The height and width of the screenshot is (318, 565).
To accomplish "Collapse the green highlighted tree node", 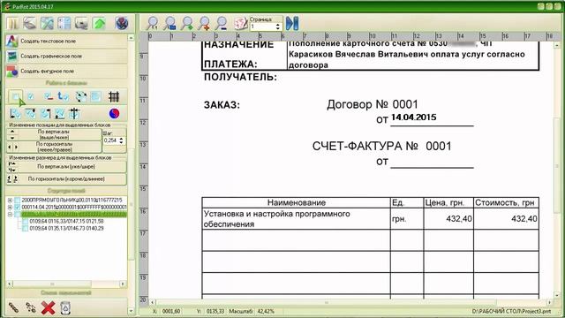I will point(10,215).
